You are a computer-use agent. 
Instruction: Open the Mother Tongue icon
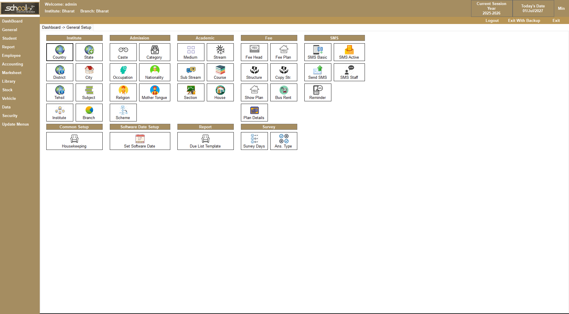pos(155,92)
